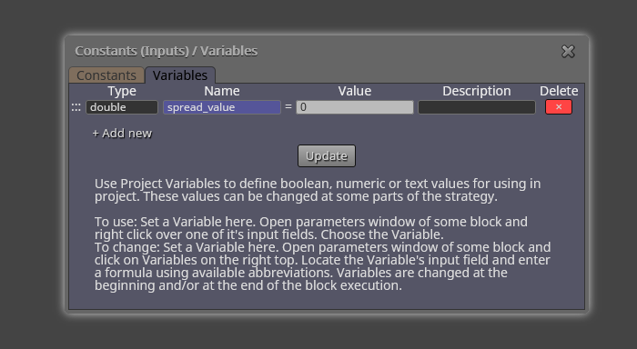Image resolution: width=637 pixels, height=349 pixels.
Task: Grab the row drag handle dots
Action: click(x=76, y=107)
